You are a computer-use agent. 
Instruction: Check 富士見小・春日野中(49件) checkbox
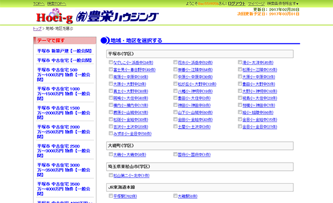111,69
